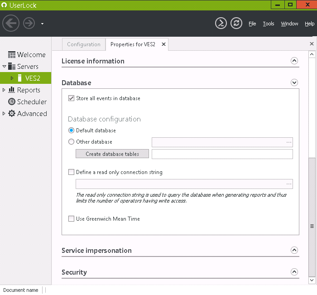
Task: Click the vertical scrollbar thumb
Action: point(312,217)
